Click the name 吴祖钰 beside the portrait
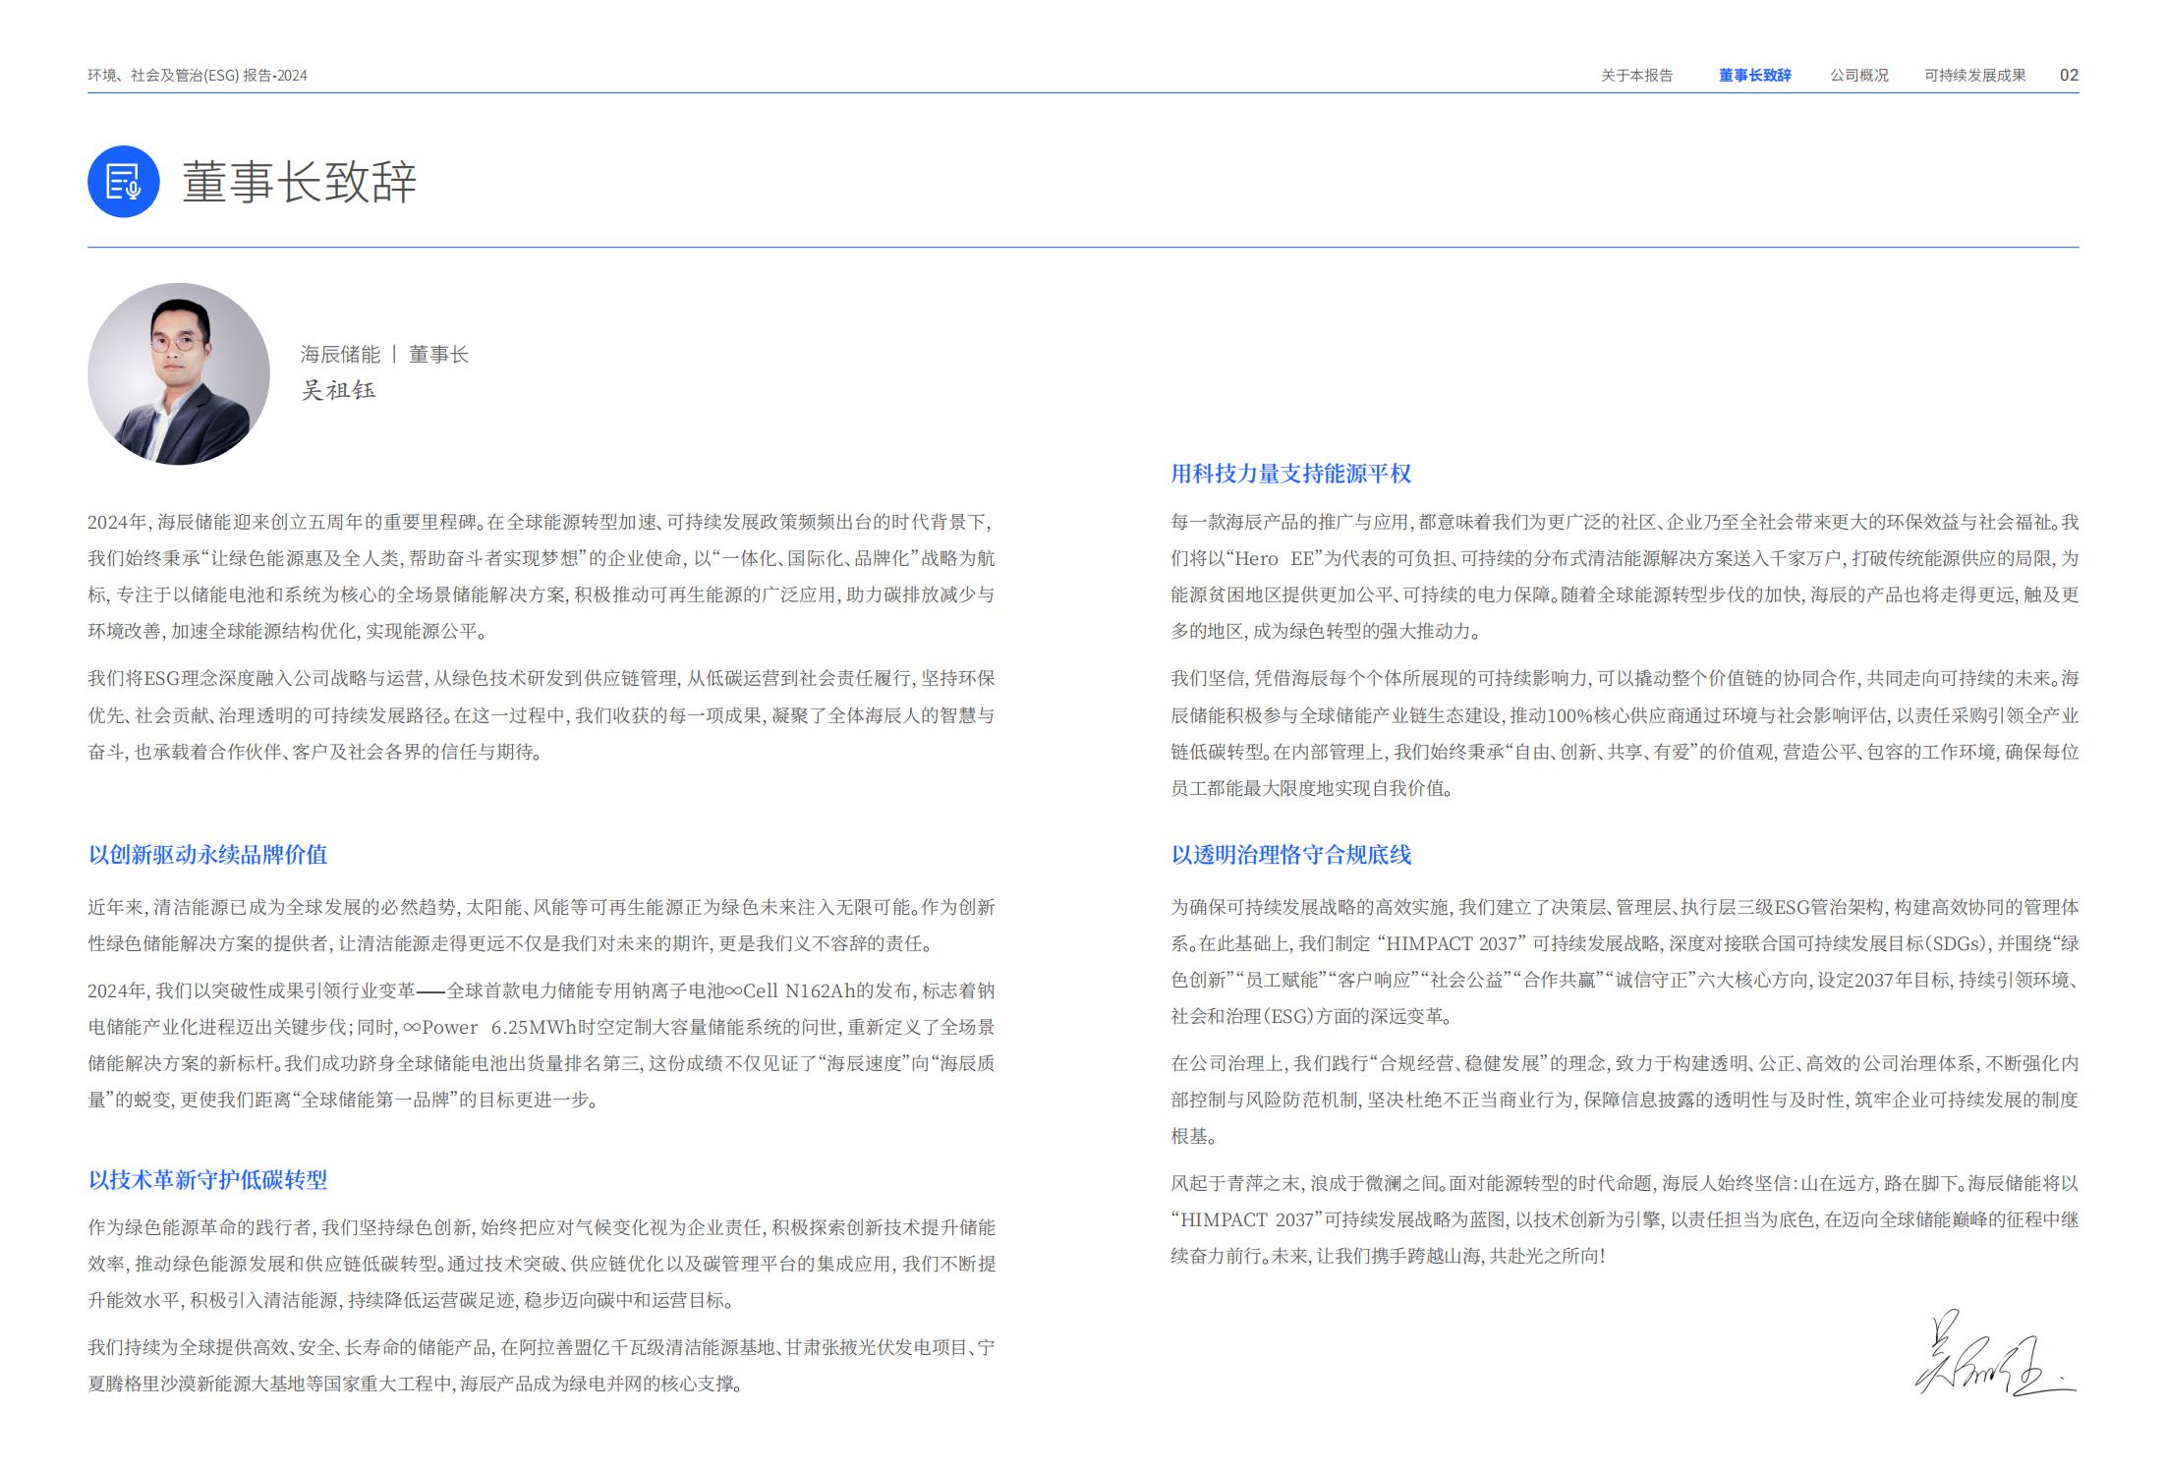This screenshot has width=2167, height=1470. (338, 390)
